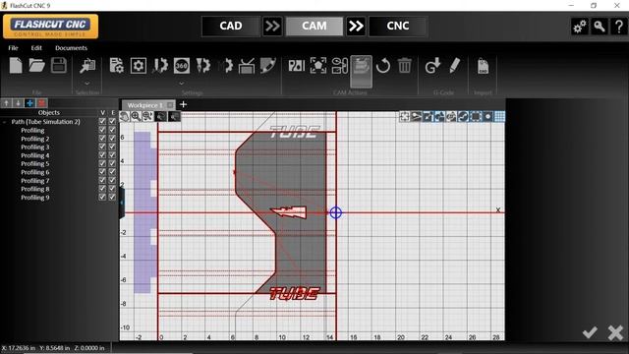Move object down with the down arrow icon
Viewport: 629px width, 354px height.
[x=18, y=103]
